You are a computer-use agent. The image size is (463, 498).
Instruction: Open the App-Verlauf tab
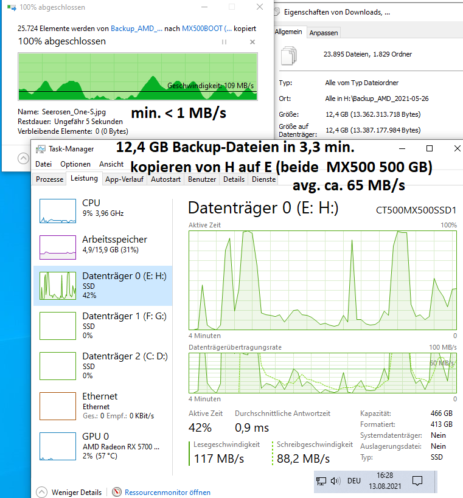124,179
